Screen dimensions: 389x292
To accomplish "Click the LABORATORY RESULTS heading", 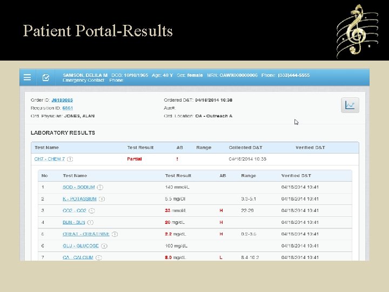I will [63, 133].
